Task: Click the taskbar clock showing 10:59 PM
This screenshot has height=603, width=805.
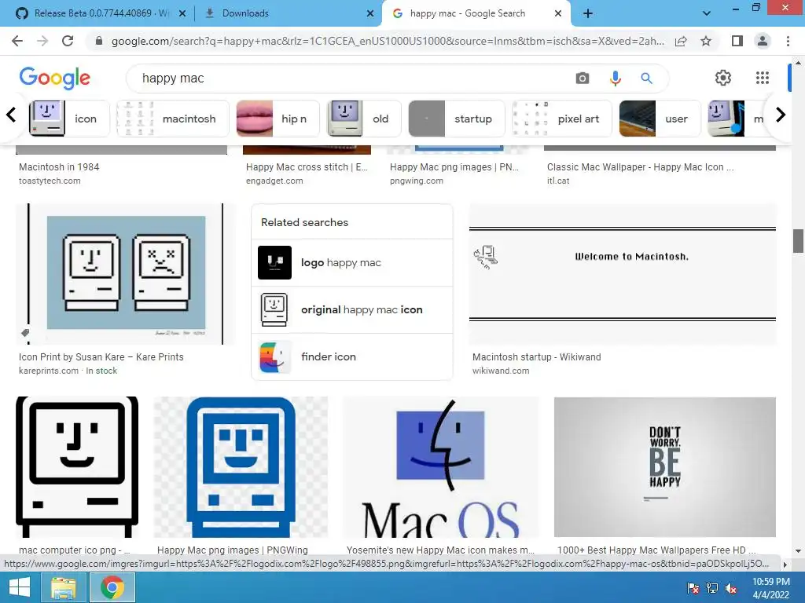Action: coord(770,588)
